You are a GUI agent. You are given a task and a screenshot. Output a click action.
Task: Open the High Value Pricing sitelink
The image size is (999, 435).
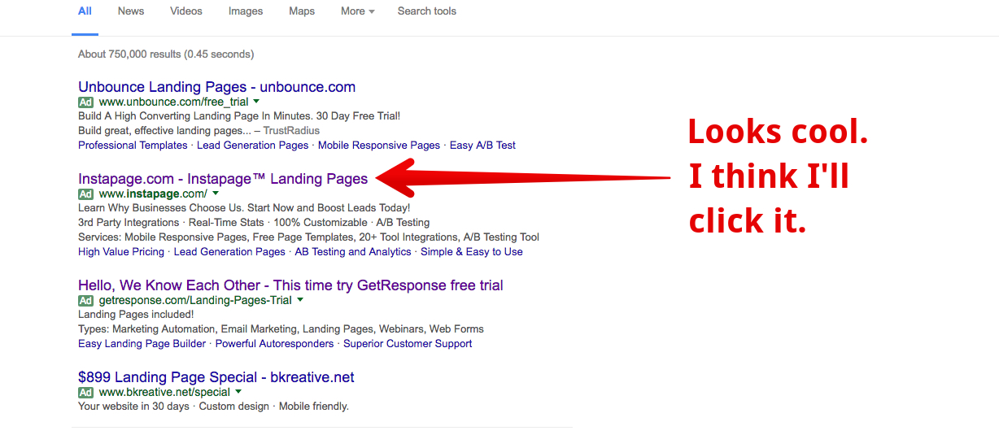pos(121,252)
